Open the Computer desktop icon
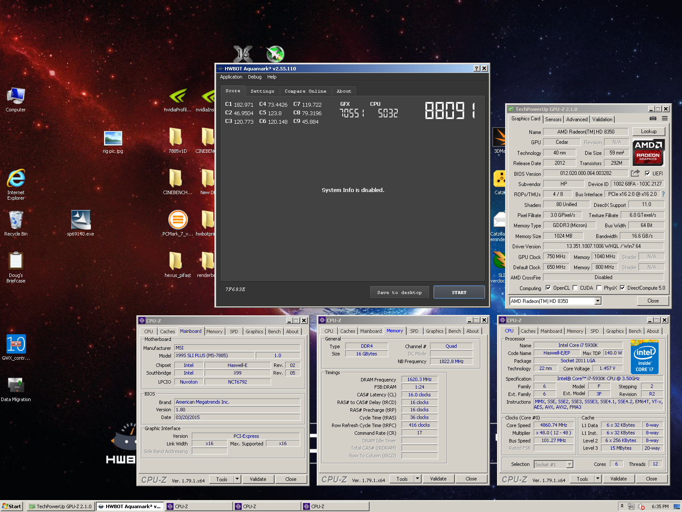 coord(16,96)
